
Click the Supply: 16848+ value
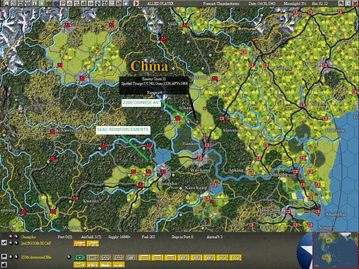[119, 237]
